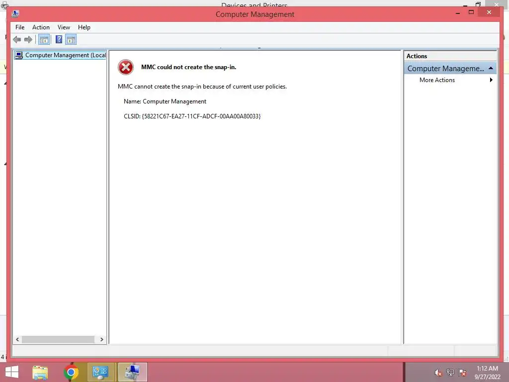Toggle the Show/Hide Console Tree icon
The height and width of the screenshot is (382, 509).
pyautogui.click(x=44, y=40)
